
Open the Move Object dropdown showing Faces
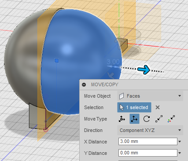tap(150, 96)
